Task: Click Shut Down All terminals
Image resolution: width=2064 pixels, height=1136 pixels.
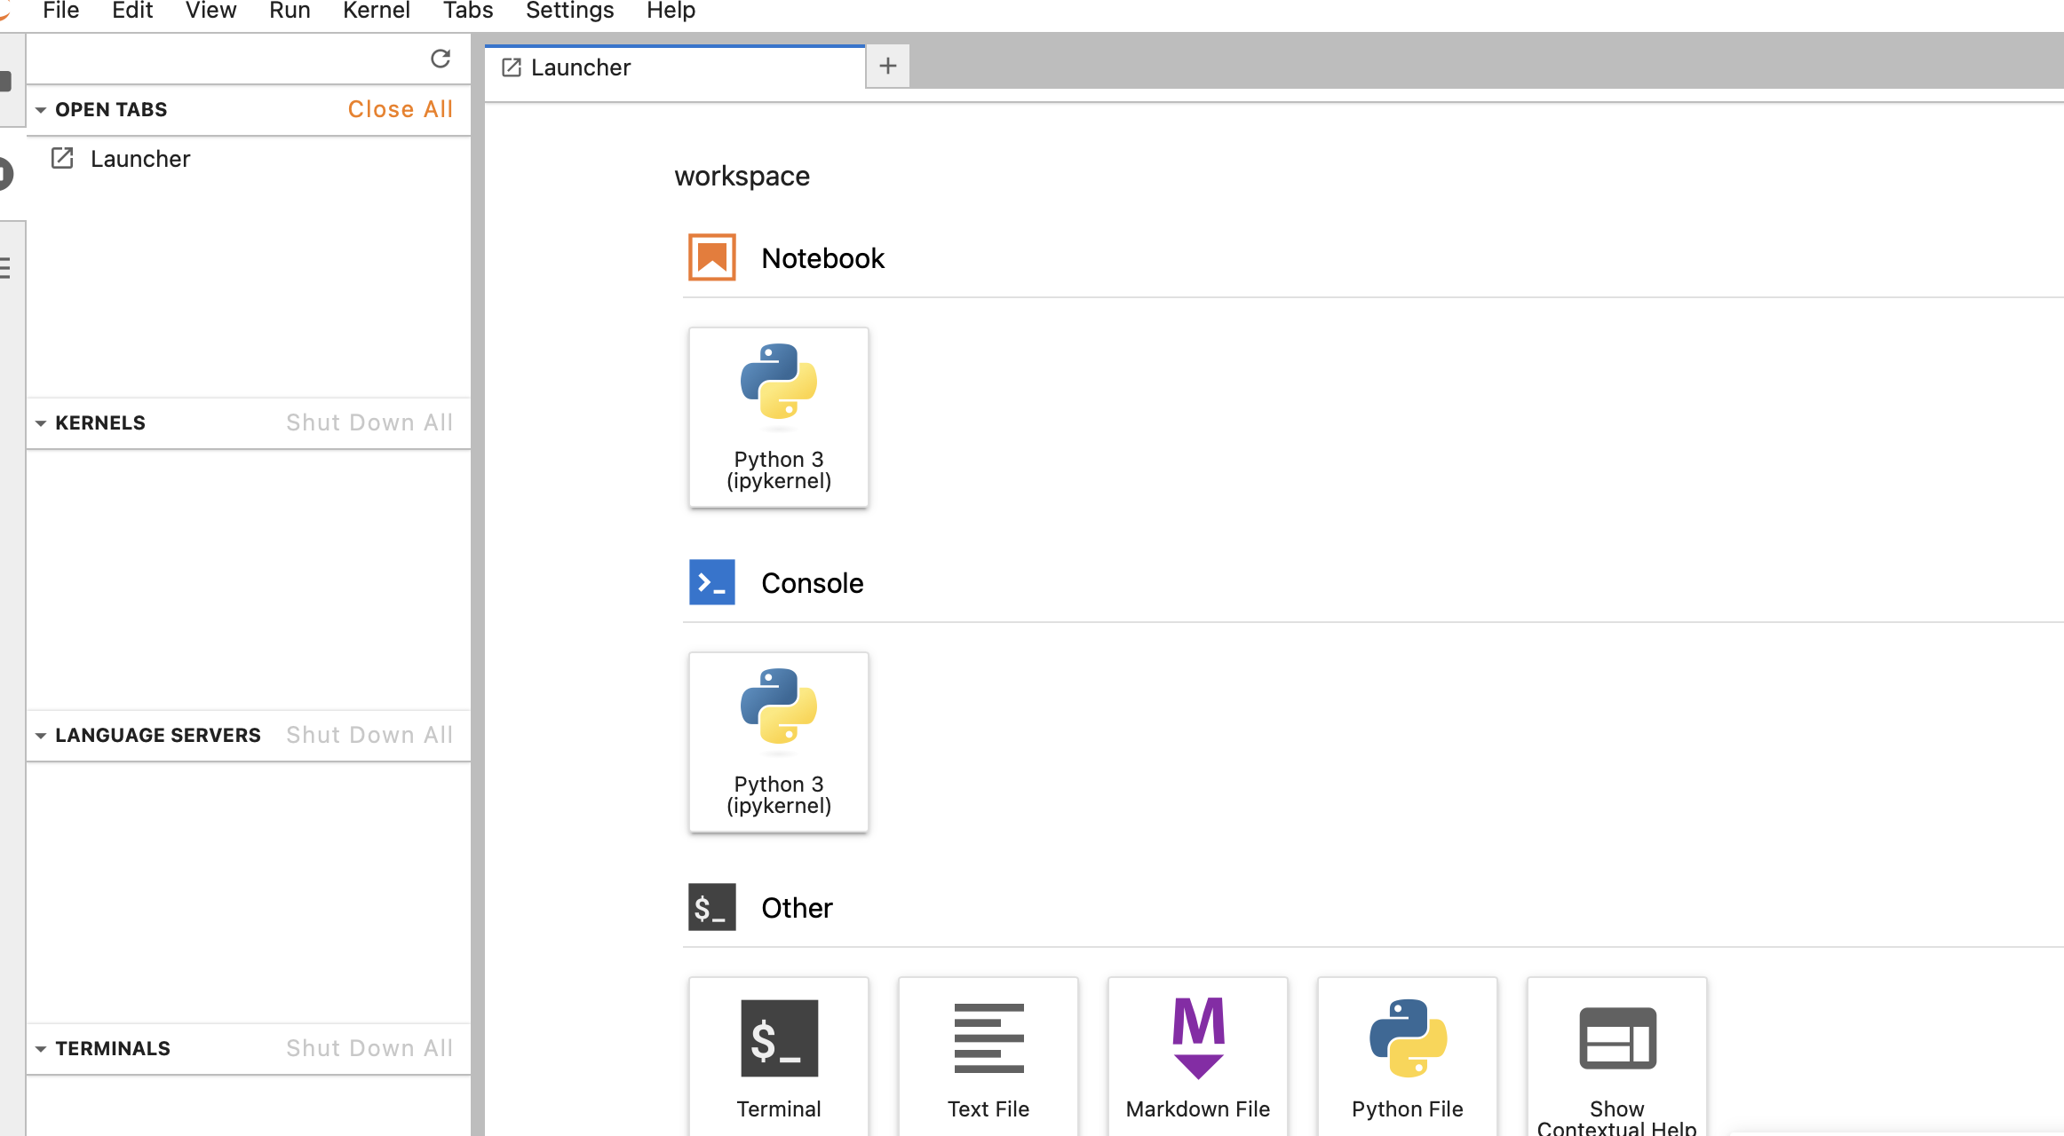Action: [369, 1048]
